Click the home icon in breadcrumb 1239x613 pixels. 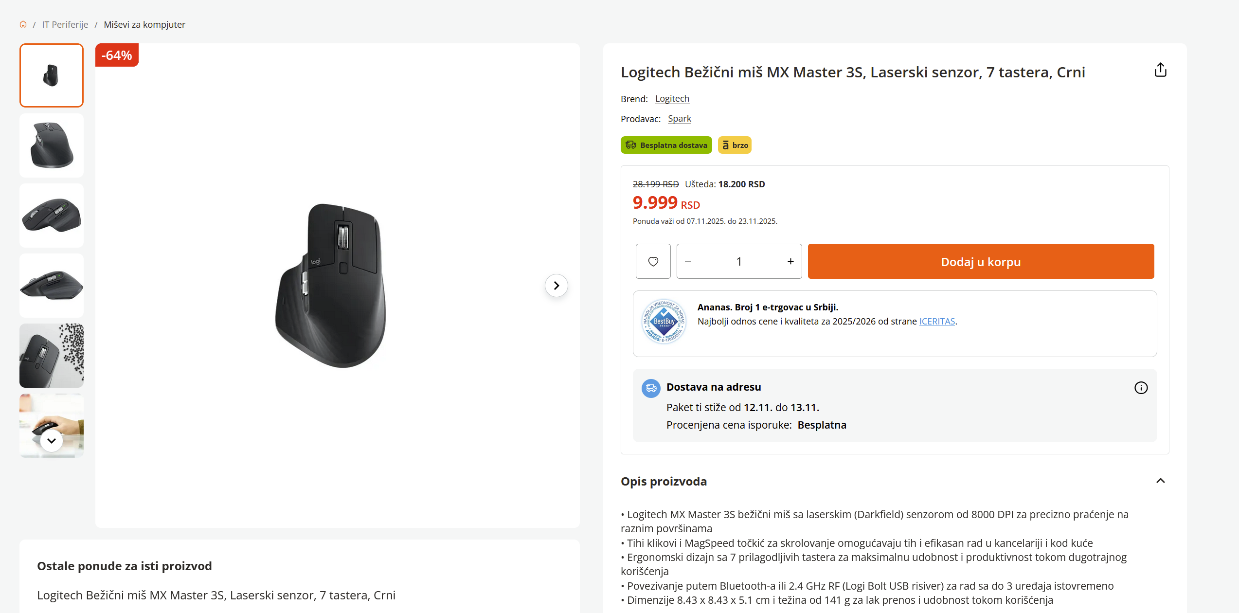tap(23, 24)
